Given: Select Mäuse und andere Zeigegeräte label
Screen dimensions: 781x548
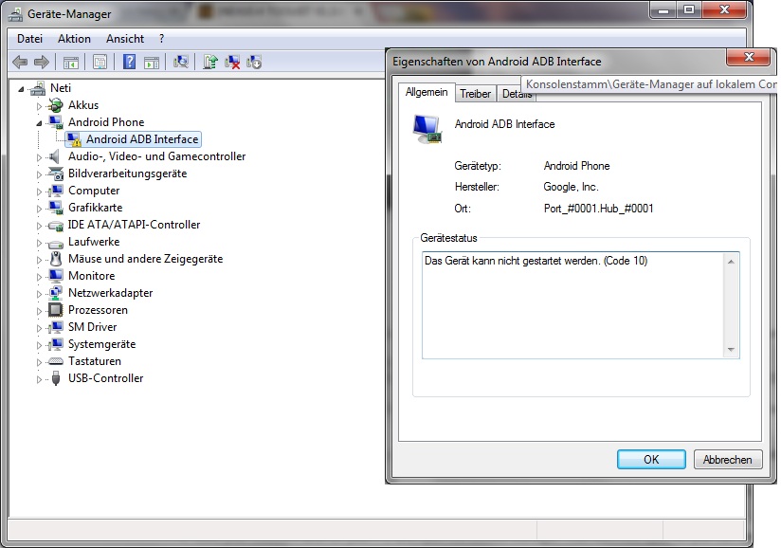Looking at the screenshot, I should coord(145,259).
